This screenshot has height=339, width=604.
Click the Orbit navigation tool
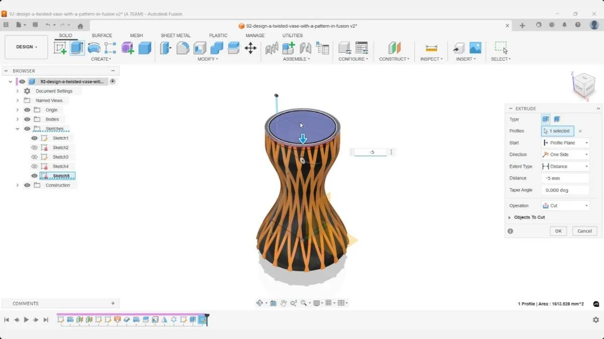tap(260, 303)
